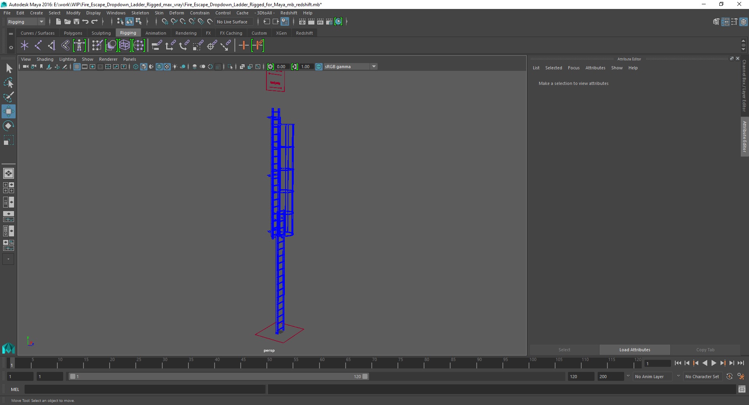Activate the Rotate tool in toolbox
The image size is (749, 405).
coord(9,126)
